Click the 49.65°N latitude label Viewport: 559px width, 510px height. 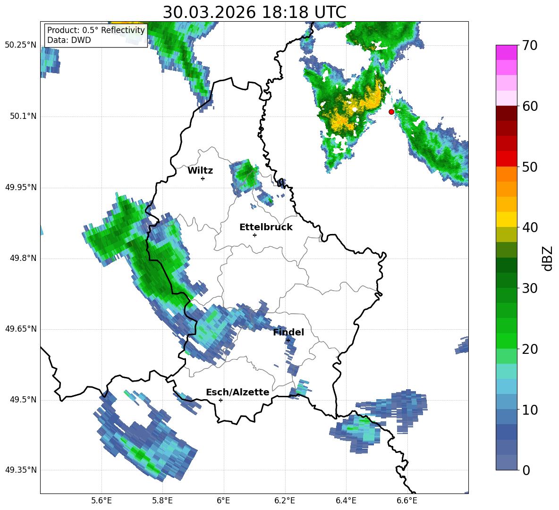click(21, 329)
